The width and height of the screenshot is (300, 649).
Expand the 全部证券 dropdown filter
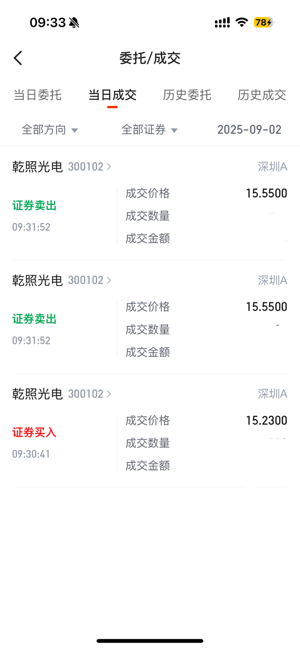click(150, 129)
